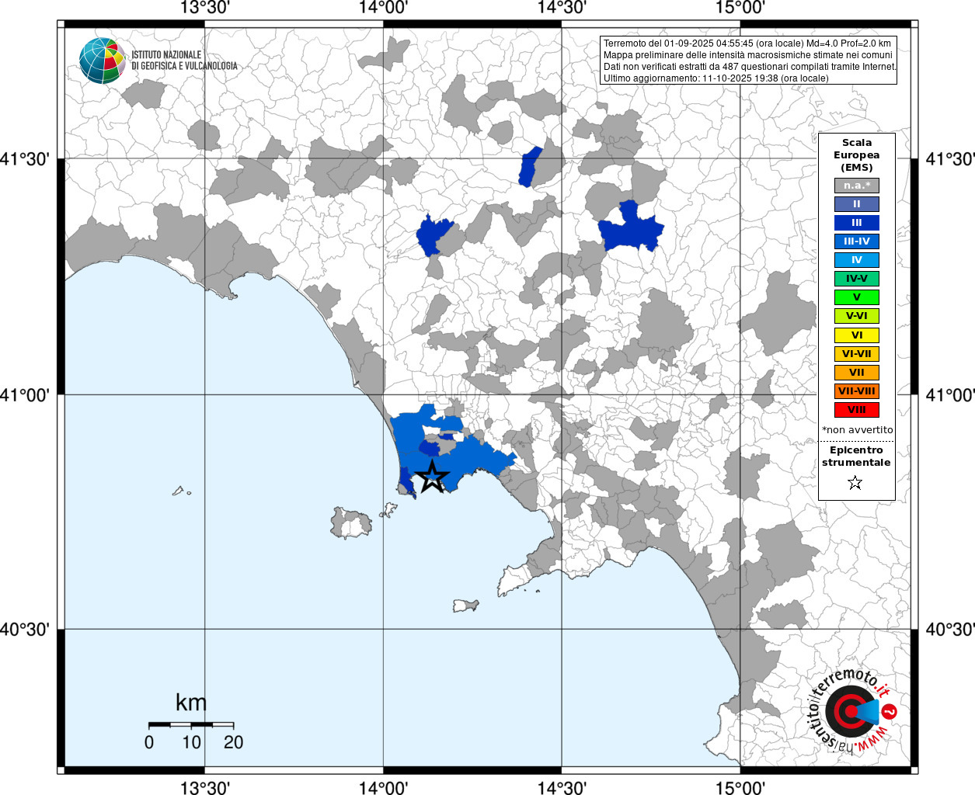The image size is (975, 795).
Task: Select the n.a.* gray legend swatch
Action: pos(857,186)
